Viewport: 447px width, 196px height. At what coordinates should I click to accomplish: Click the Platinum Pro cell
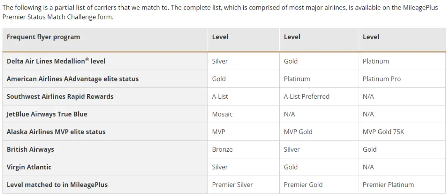click(382, 79)
